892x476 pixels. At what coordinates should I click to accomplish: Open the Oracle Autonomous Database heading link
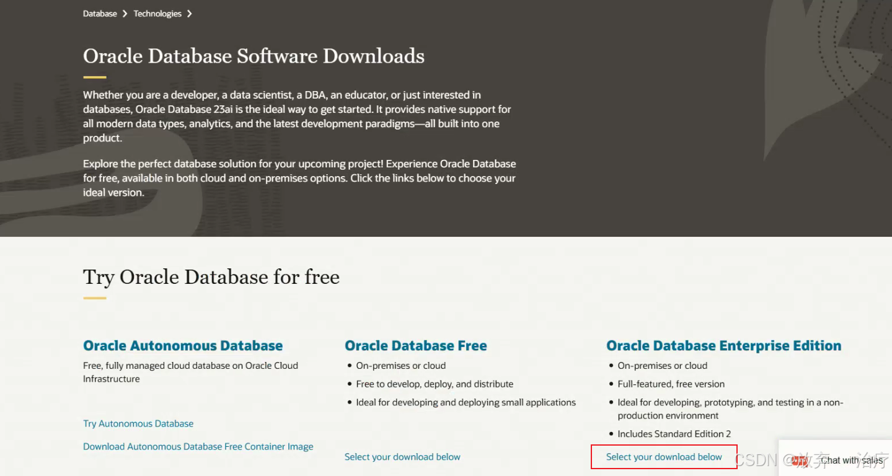coord(182,345)
